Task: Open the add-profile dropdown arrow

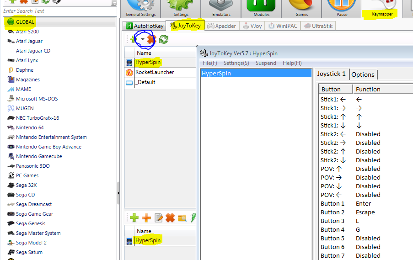Action: point(143,39)
